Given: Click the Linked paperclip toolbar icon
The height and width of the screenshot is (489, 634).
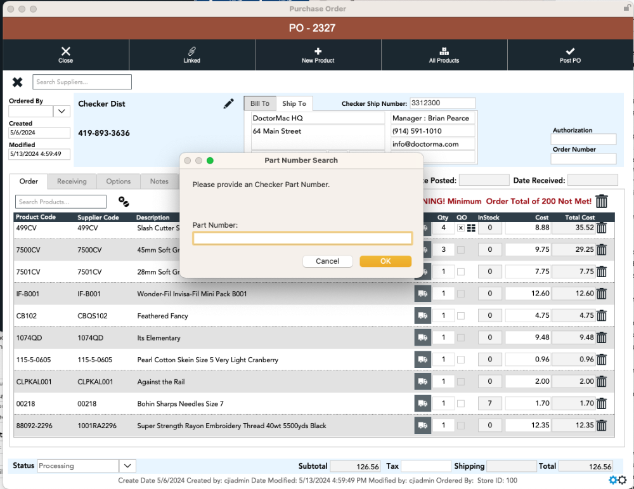Looking at the screenshot, I should (191, 52).
